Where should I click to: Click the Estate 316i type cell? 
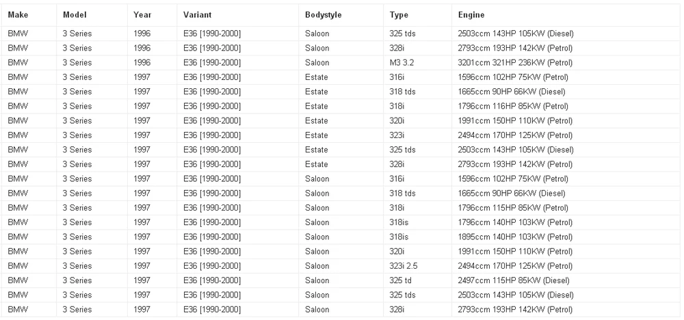coord(397,77)
